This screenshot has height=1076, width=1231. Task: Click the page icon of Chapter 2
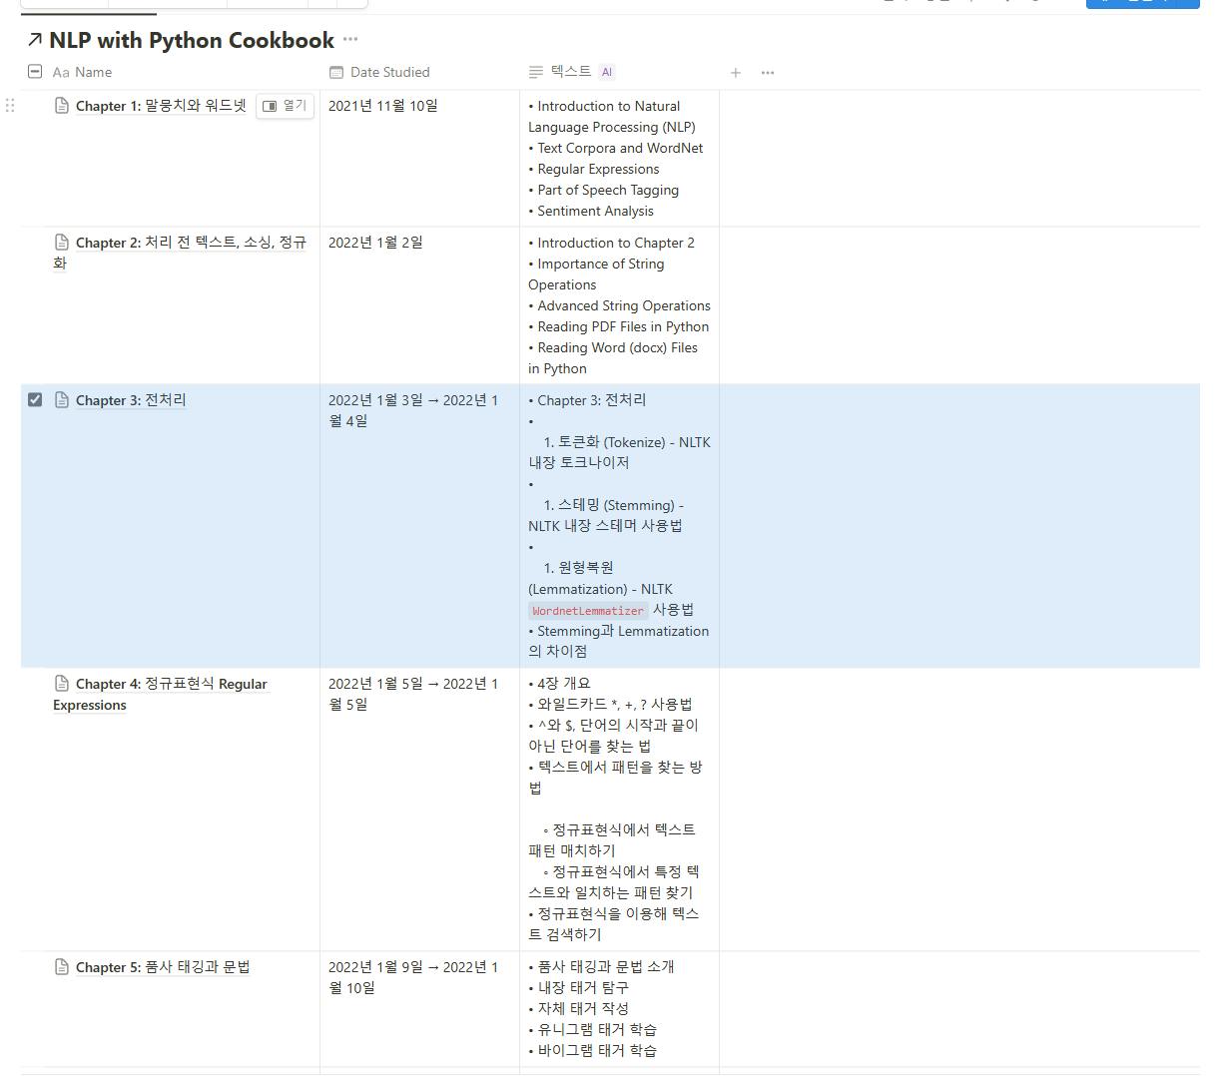coord(62,243)
